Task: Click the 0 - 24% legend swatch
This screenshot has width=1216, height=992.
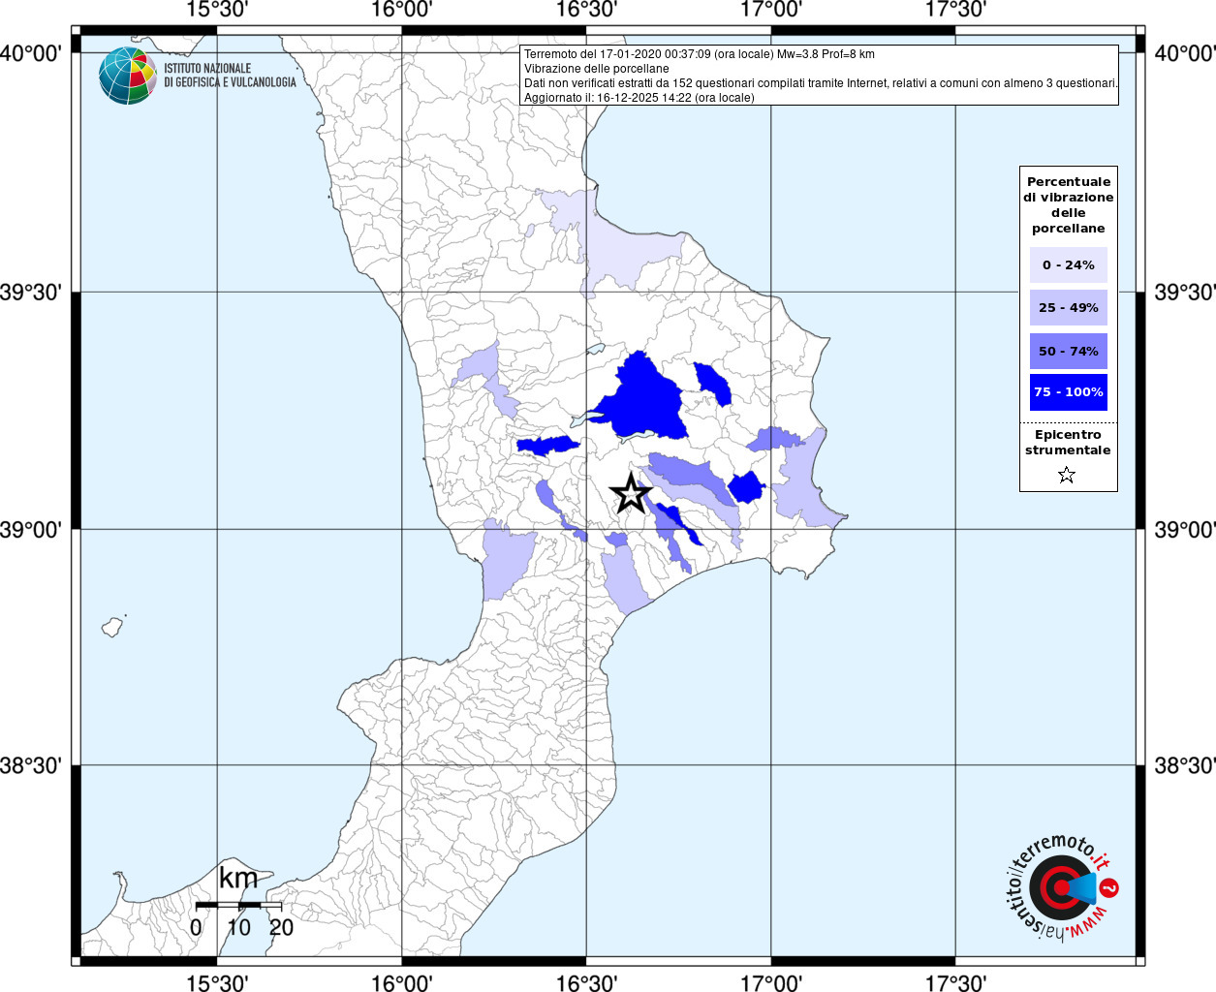Action: pos(1068,264)
